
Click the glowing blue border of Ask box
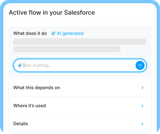click(x=80, y=59)
